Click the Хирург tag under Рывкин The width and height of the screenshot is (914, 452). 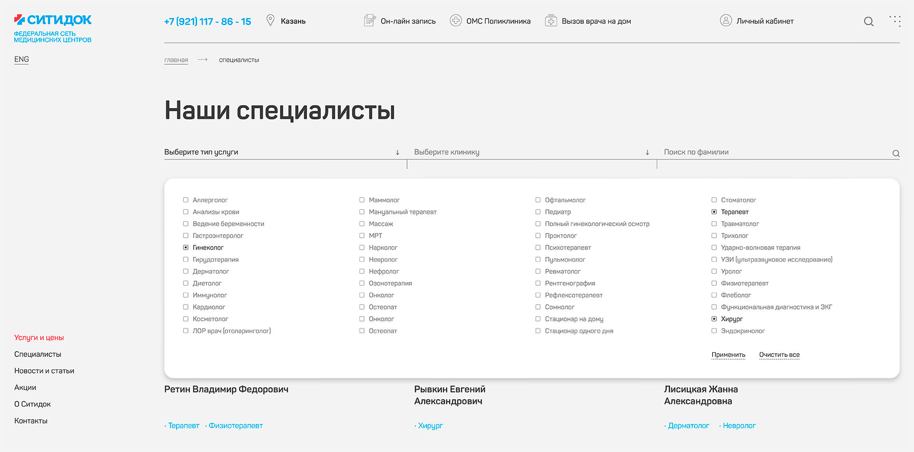(x=430, y=426)
